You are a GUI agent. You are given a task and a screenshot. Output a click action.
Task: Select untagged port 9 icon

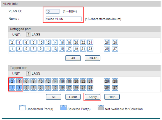point(40,49)
